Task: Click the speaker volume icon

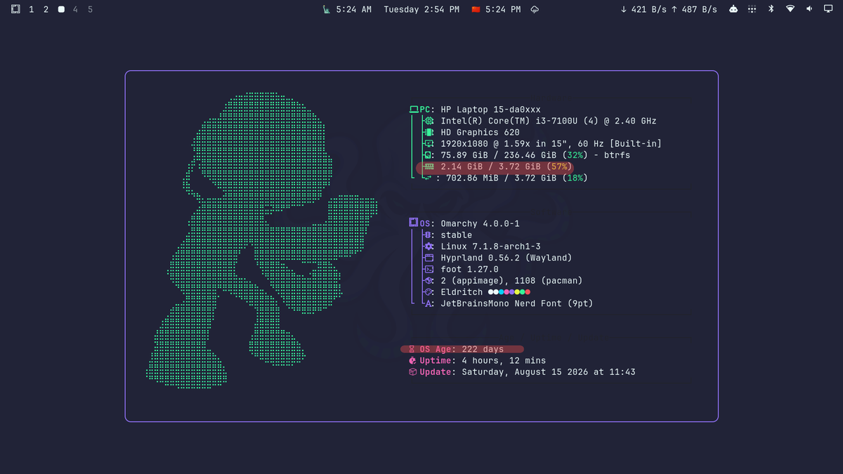Action: tap(809, 9)
